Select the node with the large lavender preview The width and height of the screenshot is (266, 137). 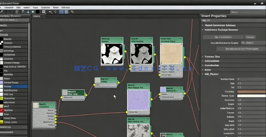click(x=138, y=99)
